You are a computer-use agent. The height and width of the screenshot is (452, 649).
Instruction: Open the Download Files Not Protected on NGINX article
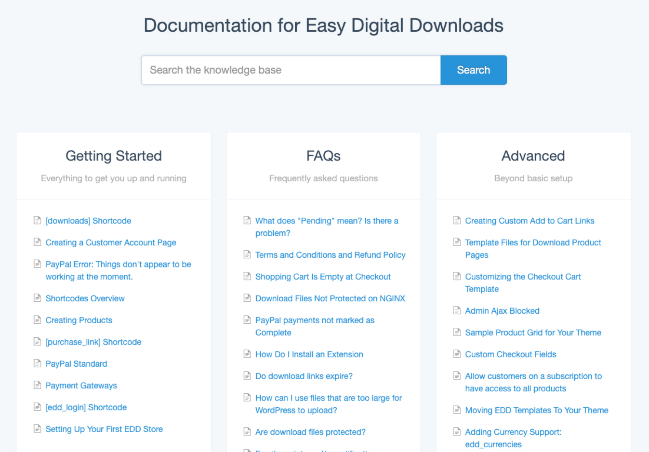pos(330,298)
